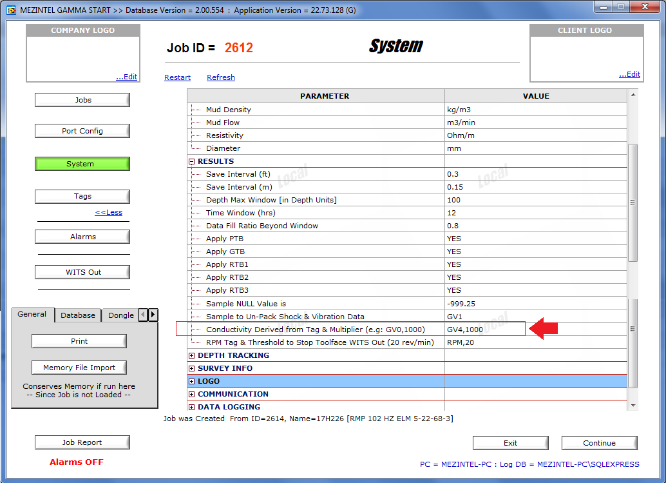Select Apply GTB value YES
Screen dimensions: 666x483
[536, 251]
